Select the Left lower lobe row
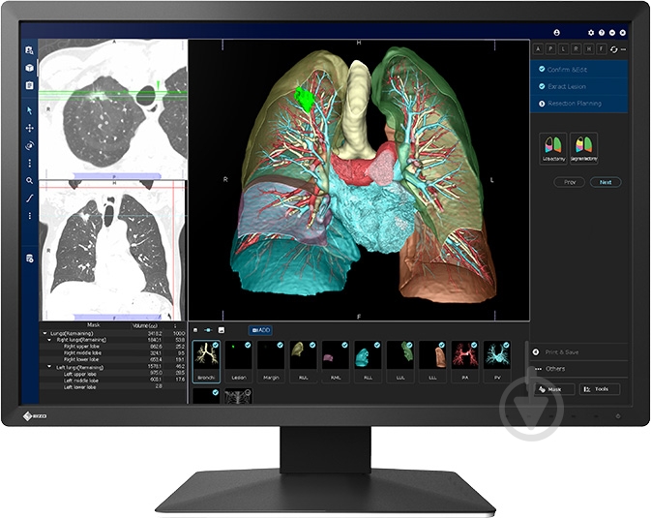The image size is (651, 518). tap(113, 387)
